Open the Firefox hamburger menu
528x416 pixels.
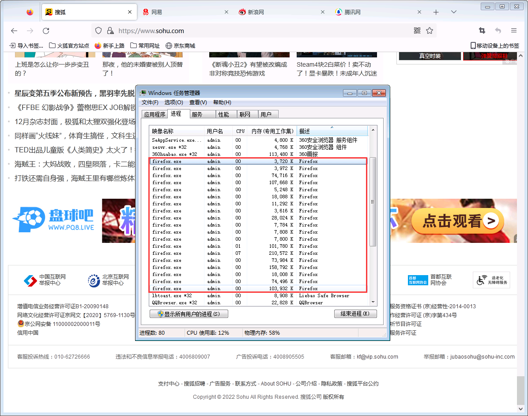(x=513, y=30)
